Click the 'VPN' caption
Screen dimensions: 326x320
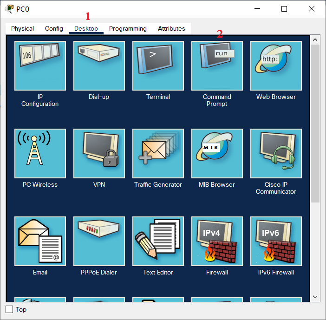(x=99, y=184)
